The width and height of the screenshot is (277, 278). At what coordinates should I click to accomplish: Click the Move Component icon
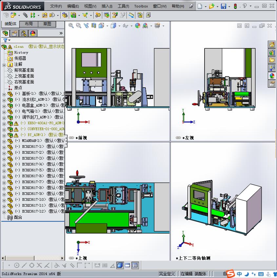pos(52,15)
